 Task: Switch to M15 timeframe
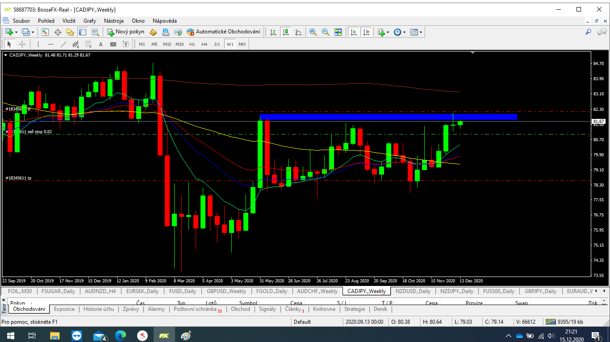167,44
